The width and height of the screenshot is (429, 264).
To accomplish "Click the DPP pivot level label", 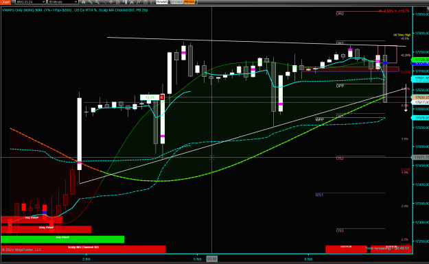I will tap(340, 86).
